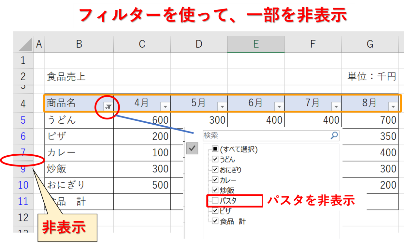Select column C header
This screenshot has height=247, width=404.
(x=142, y=44)
